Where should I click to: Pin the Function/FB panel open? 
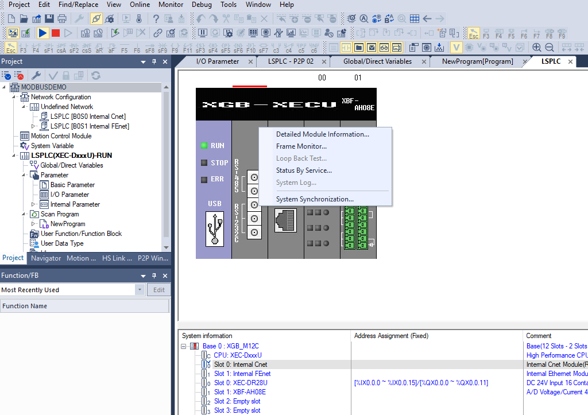[x=153, y=275]
